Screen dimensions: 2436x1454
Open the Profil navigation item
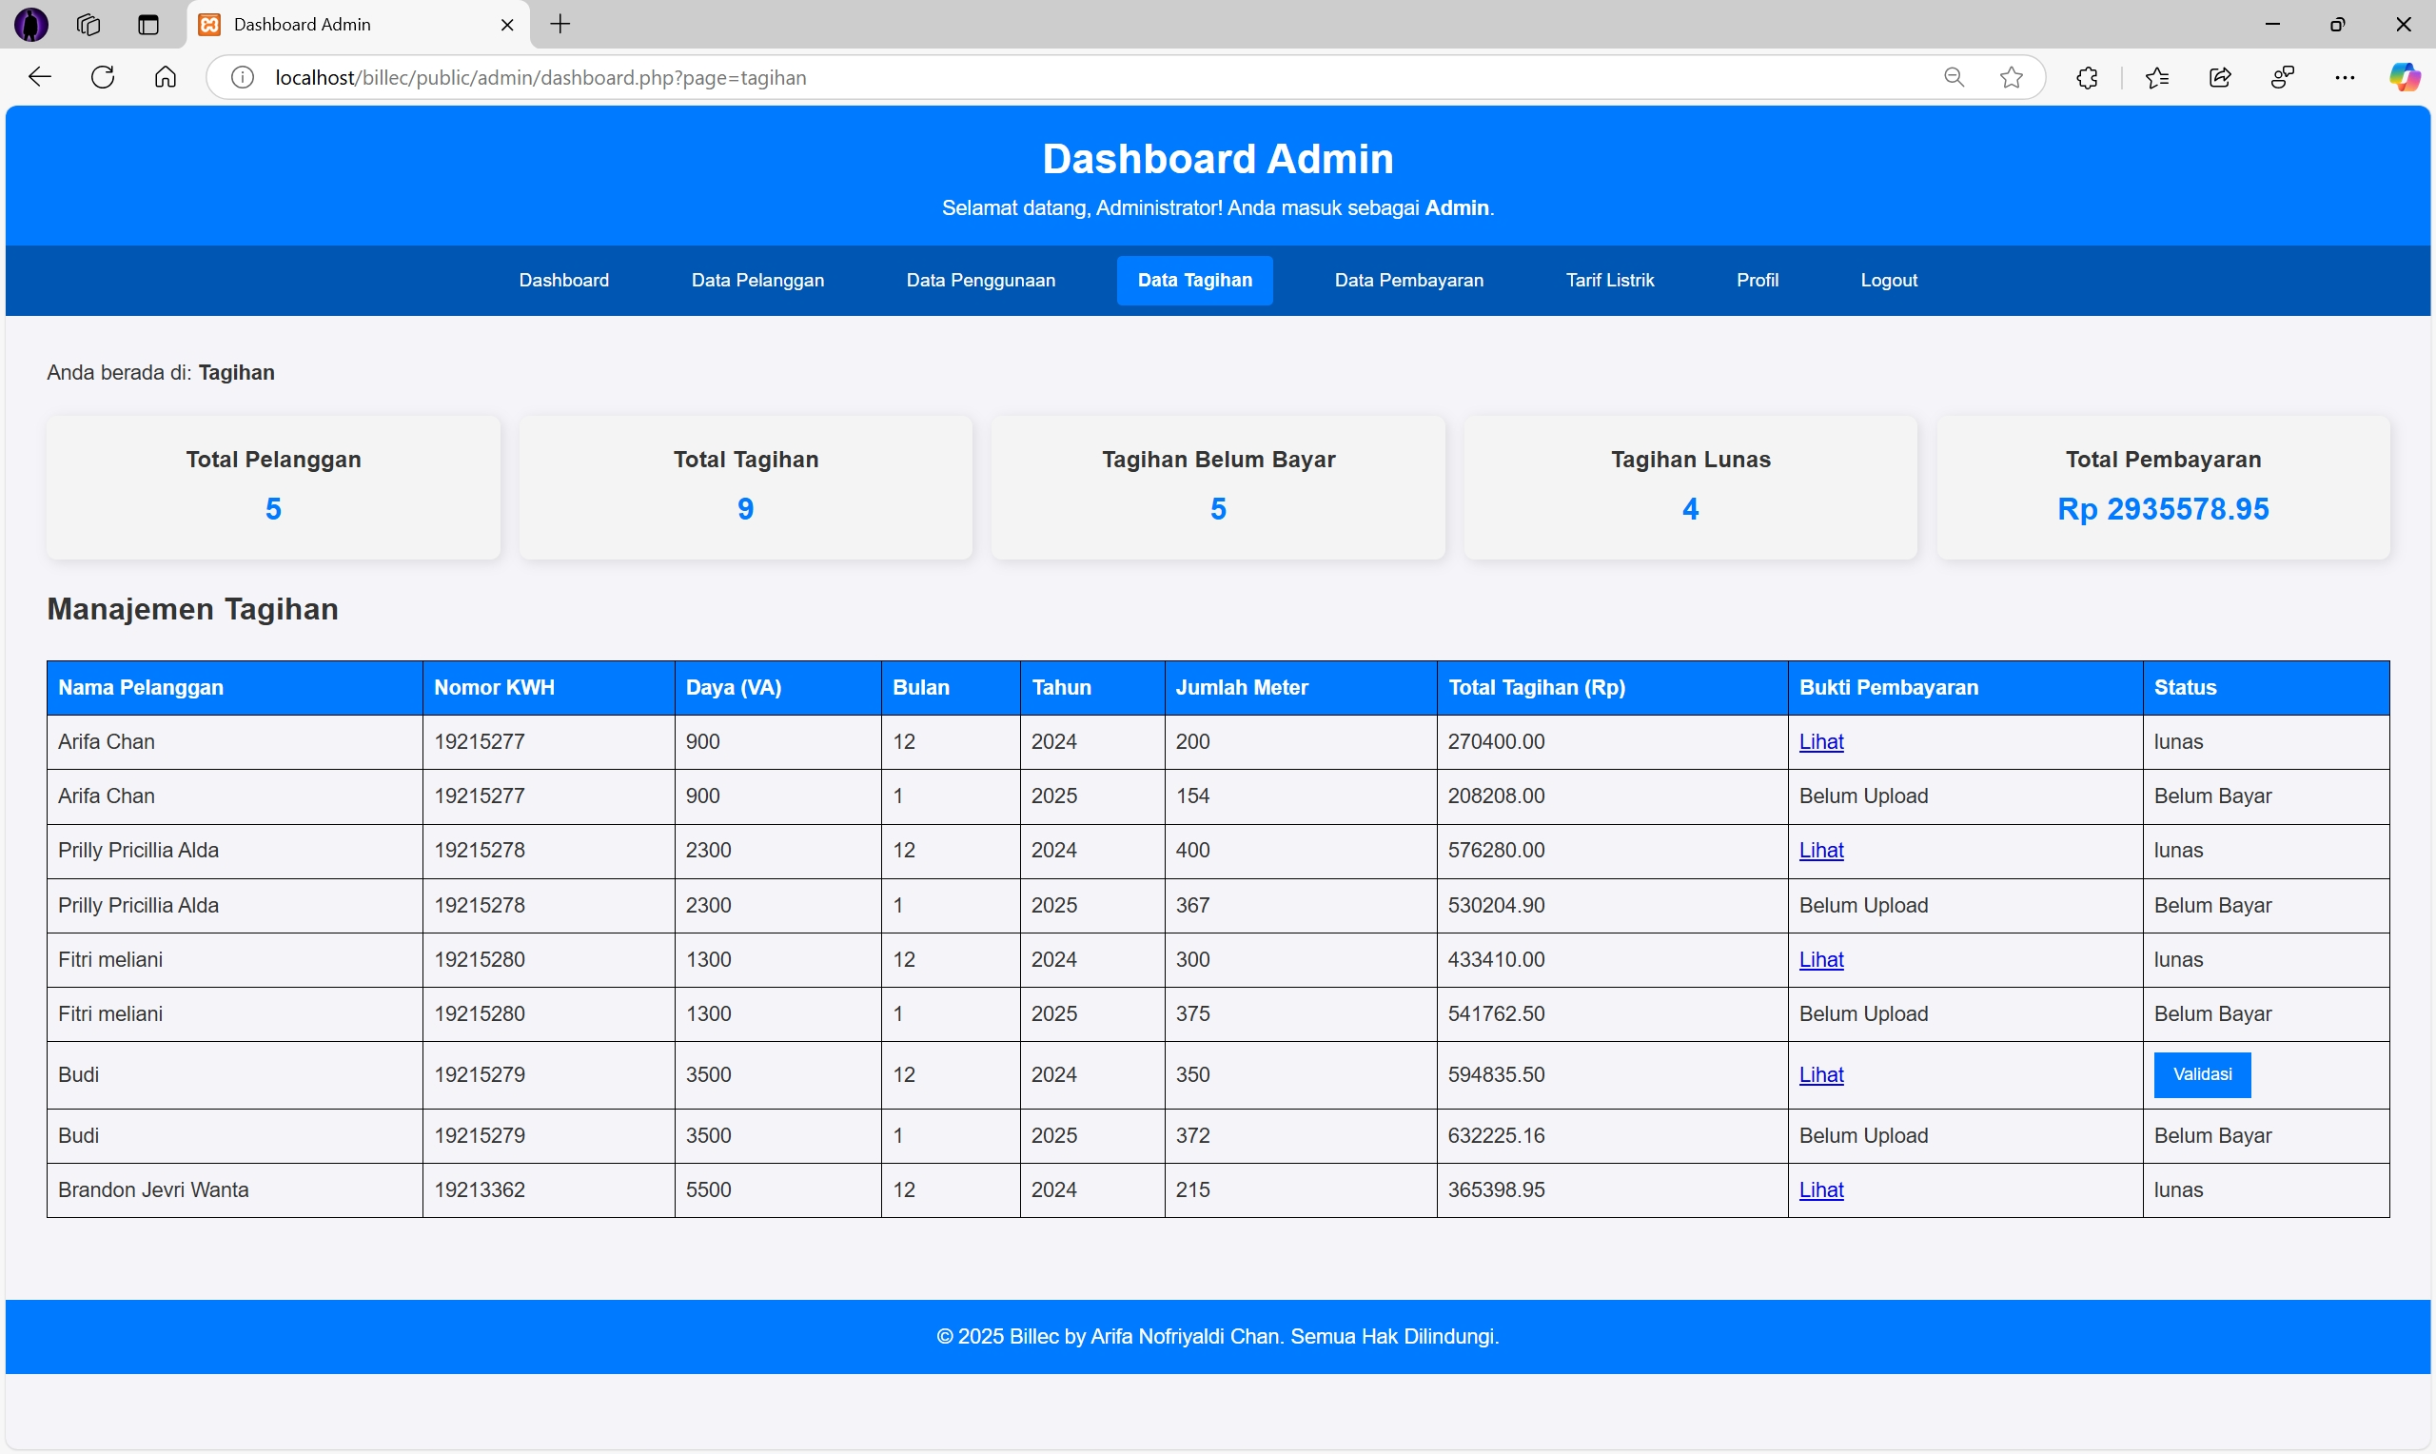[x=1758, y=280]
